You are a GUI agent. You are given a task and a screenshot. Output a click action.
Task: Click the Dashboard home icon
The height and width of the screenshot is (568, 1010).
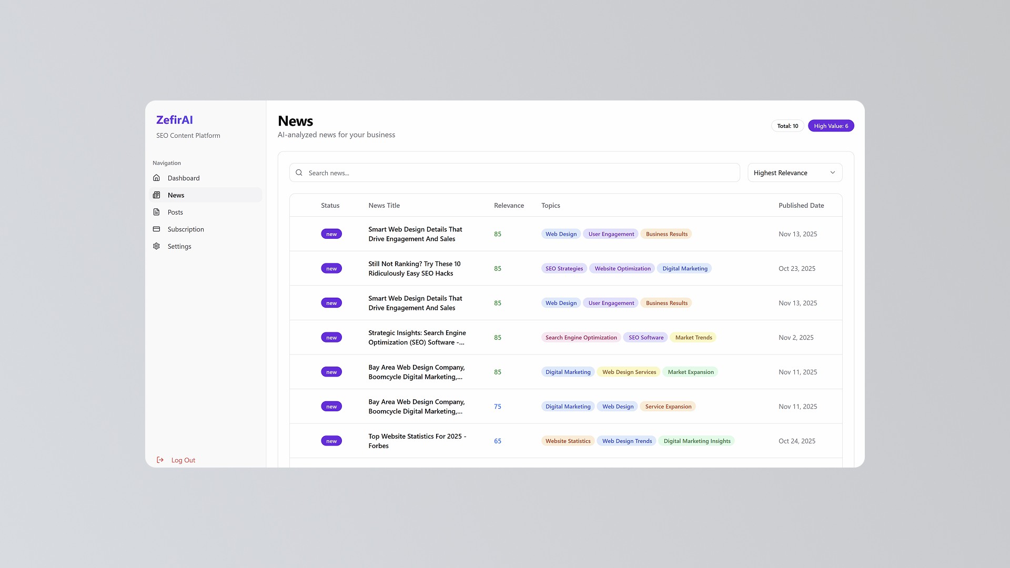coord(156,178)
